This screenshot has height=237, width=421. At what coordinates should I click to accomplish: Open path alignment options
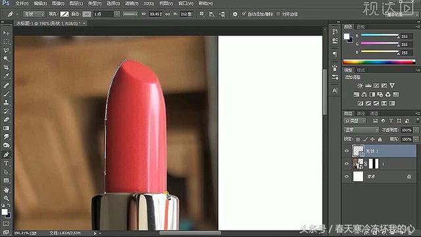pyautogui.click(x=212, y=14)
